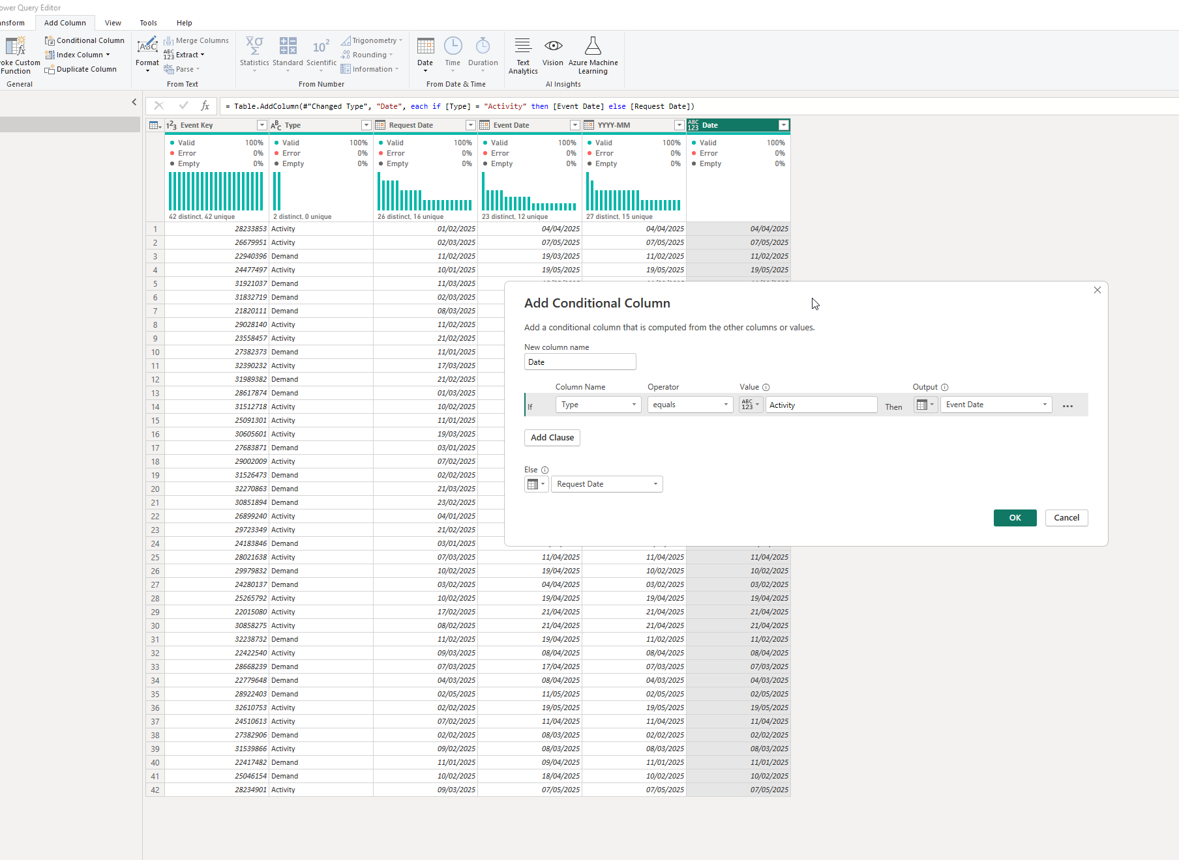
Task: Click Cancel in Add Conditional Column dialog
Action: coord(1066,518)
